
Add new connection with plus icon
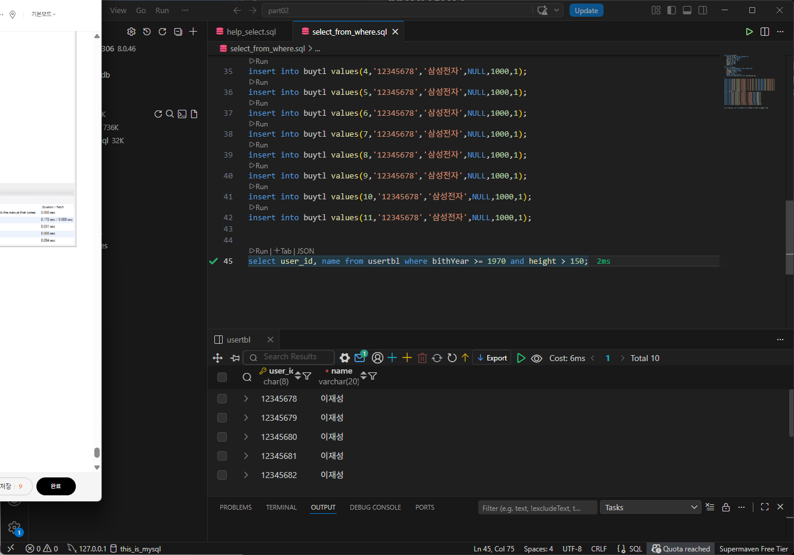[x=193, y=32]
